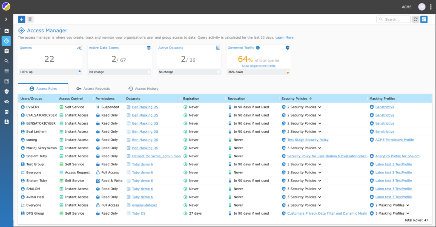The image size is (436, 227).
Task: Expand 2 Security Policies for EVGENY row
Action: [320, 107]
